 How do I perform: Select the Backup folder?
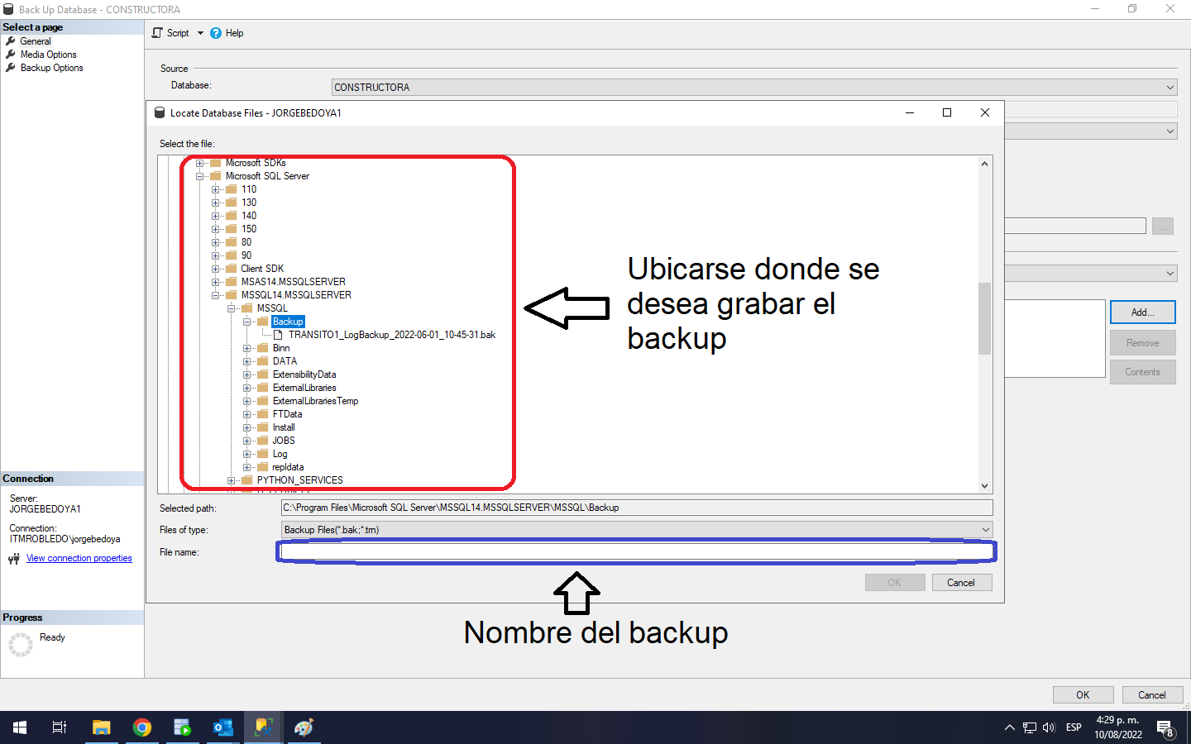click(x=288, y=322)
